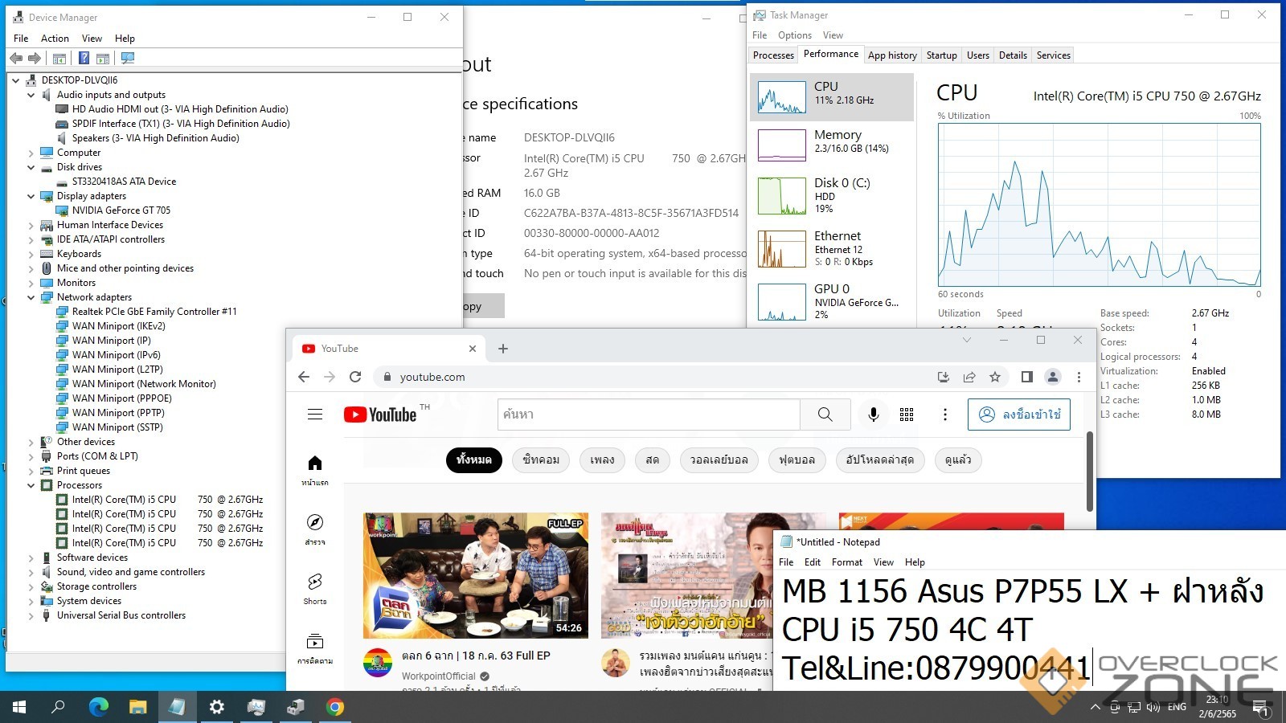Collapse the Processors tree node
This screenshot has width=1286, height=723.
click(31, 485)
